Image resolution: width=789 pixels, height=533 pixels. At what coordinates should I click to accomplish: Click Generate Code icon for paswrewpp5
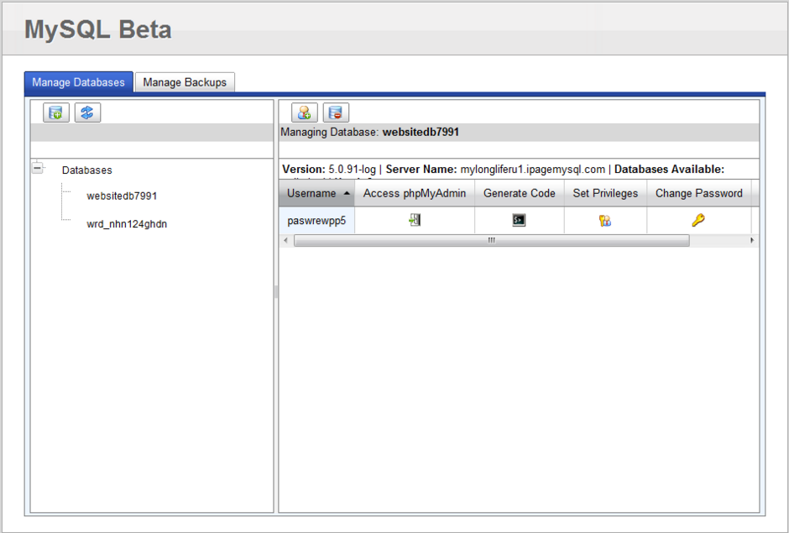click(x=519, y=220)
